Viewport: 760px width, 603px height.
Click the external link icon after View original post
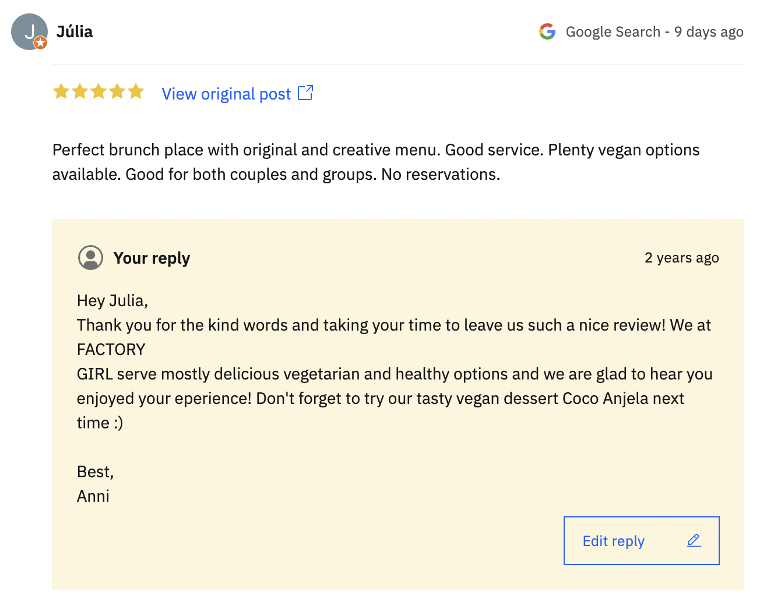[x=305, y=93]
